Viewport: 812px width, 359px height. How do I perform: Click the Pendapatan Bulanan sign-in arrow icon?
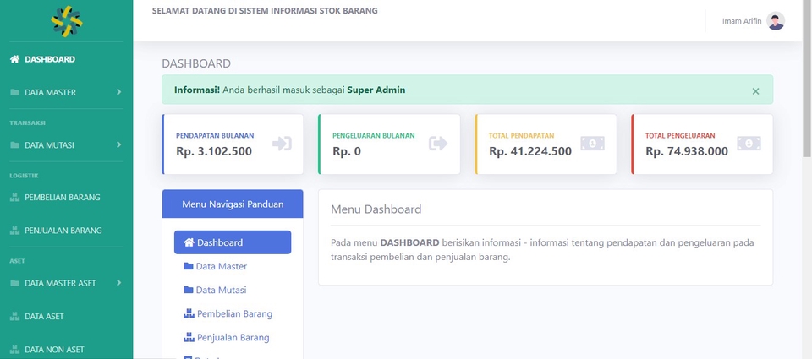point(282,144)
